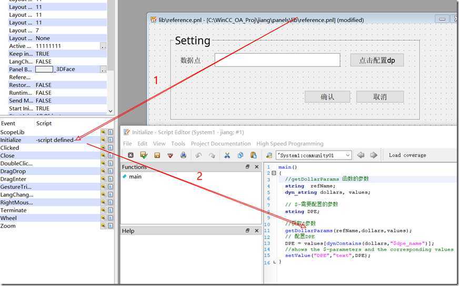Click the 数据点 text input field
The width and height of the screenshot is (459, 286).
coord(277,60)
